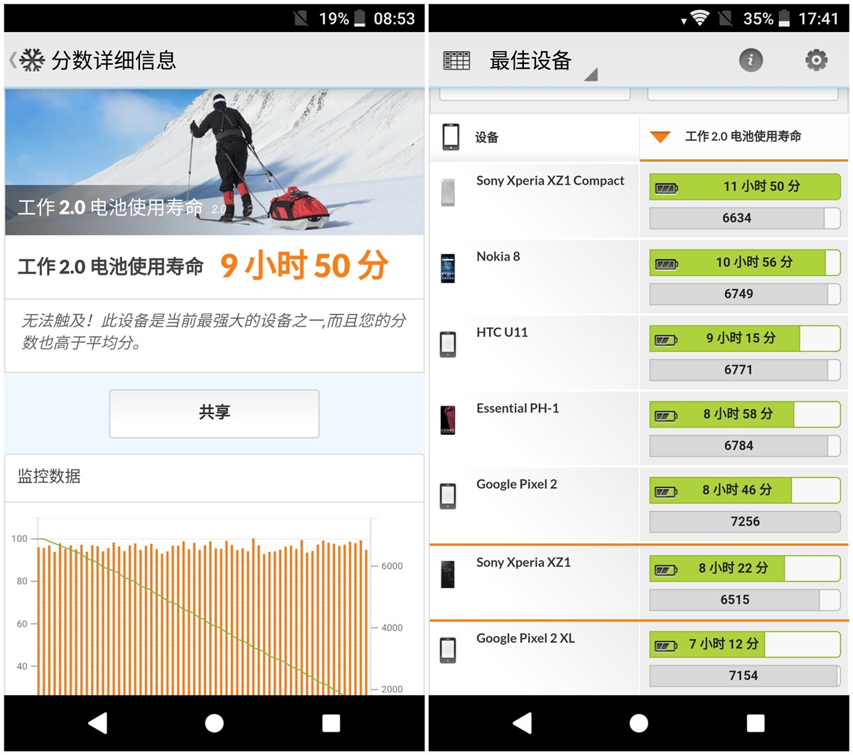The width and height of the screenshot is (853, 755).
Task: Tap the battery icon on Google Pixel 2's bar
Action: pyautogui.click(x=666, y=491)
